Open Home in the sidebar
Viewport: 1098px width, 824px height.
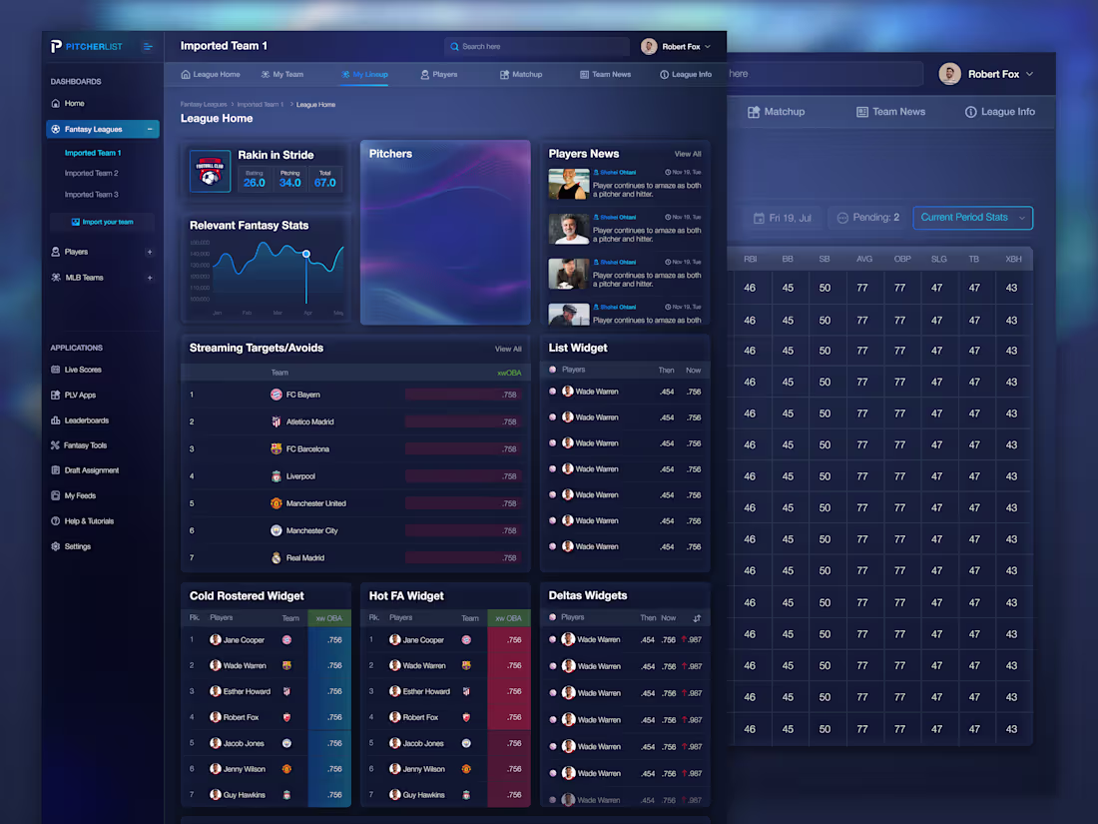[x=68, y=103]
